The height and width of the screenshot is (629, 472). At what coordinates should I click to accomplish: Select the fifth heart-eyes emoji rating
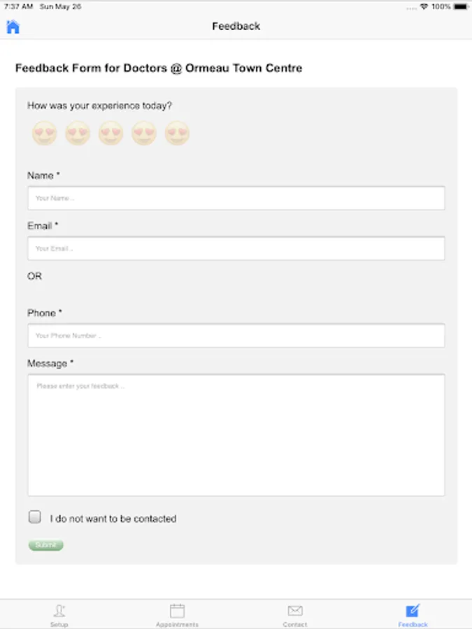click(177, 133)
